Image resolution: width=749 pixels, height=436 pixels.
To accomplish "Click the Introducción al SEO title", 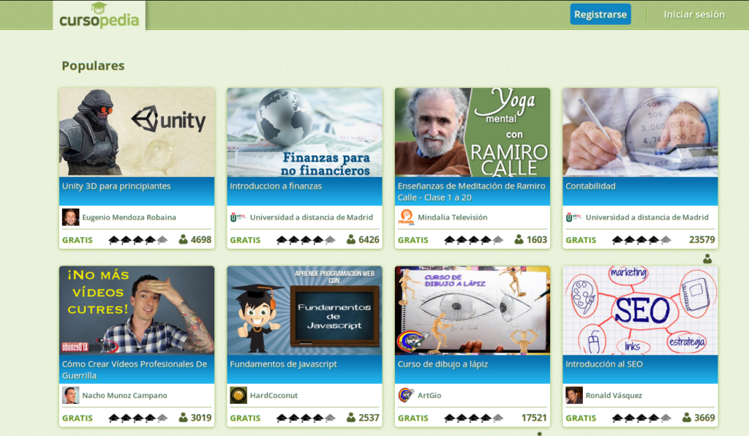I will [604, 364].
